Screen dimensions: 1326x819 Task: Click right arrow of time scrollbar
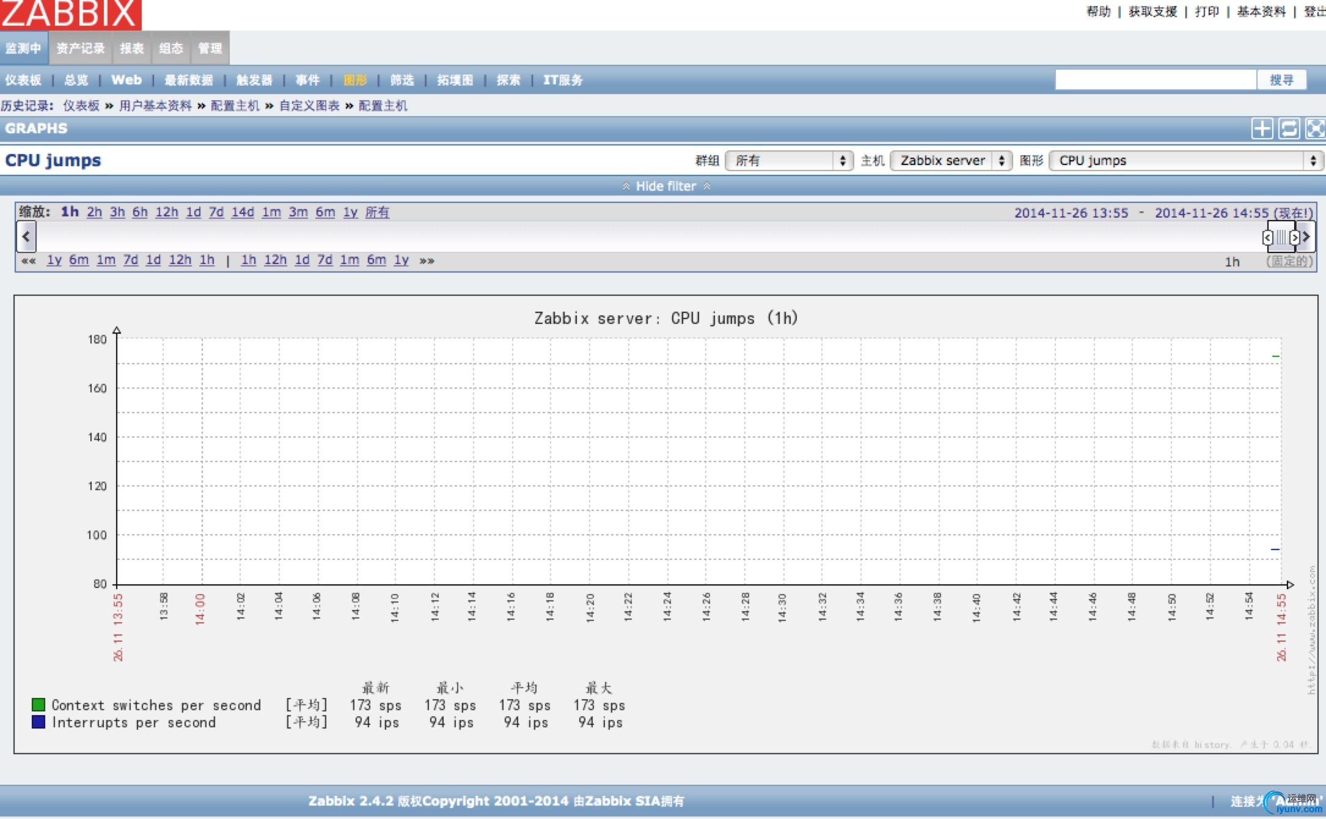1306,237
